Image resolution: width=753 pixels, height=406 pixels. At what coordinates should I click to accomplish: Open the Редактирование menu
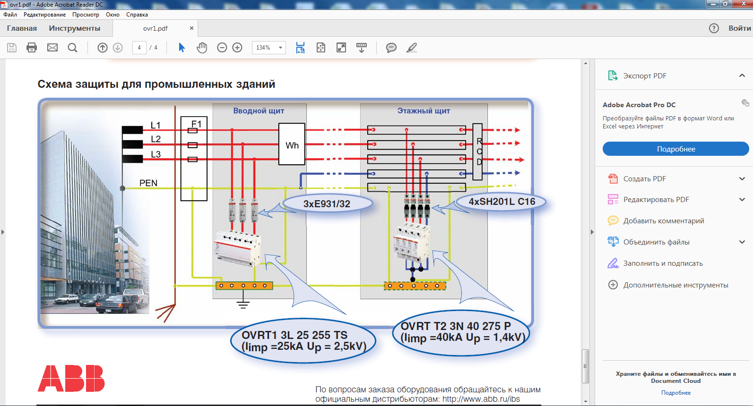pos(44,15)
